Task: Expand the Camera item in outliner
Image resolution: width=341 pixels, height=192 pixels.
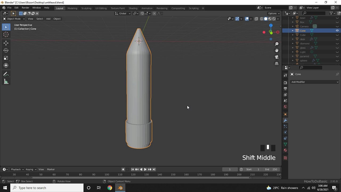Action: point(293,26)
